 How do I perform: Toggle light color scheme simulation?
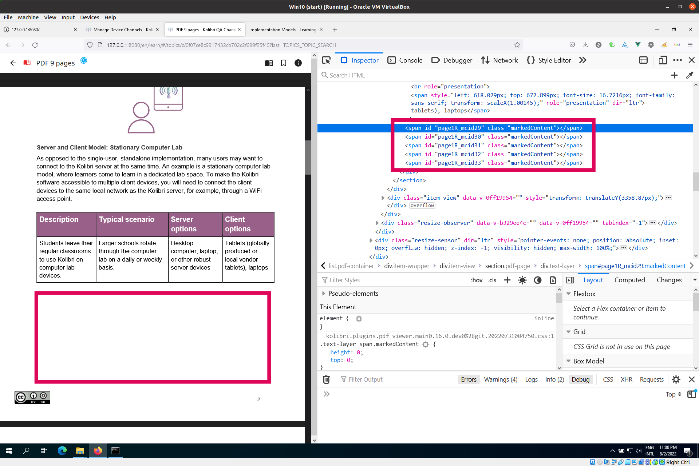point(522,280)
